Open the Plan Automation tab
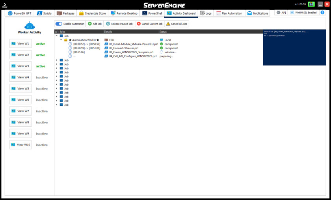The image size is (331, 200). click(x=229, y=13)
